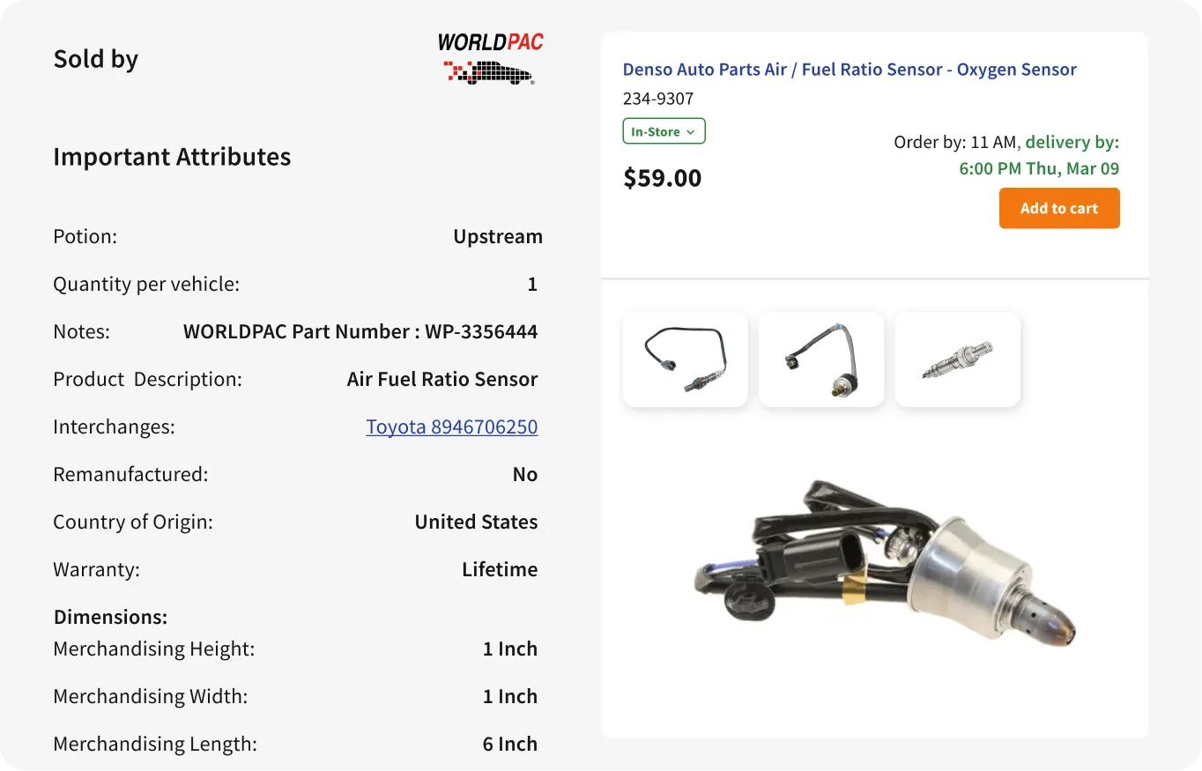Click the WORLDPAC Part Number WP-3356444 note
The width and height of the screenshot is (1202, 771).
coord(360,332)
